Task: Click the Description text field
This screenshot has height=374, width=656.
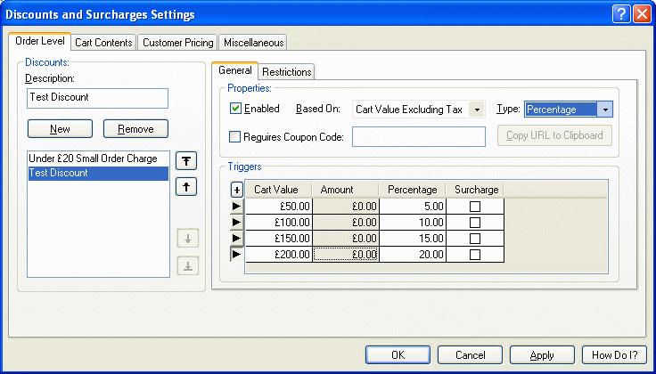Action: [97, 97]
